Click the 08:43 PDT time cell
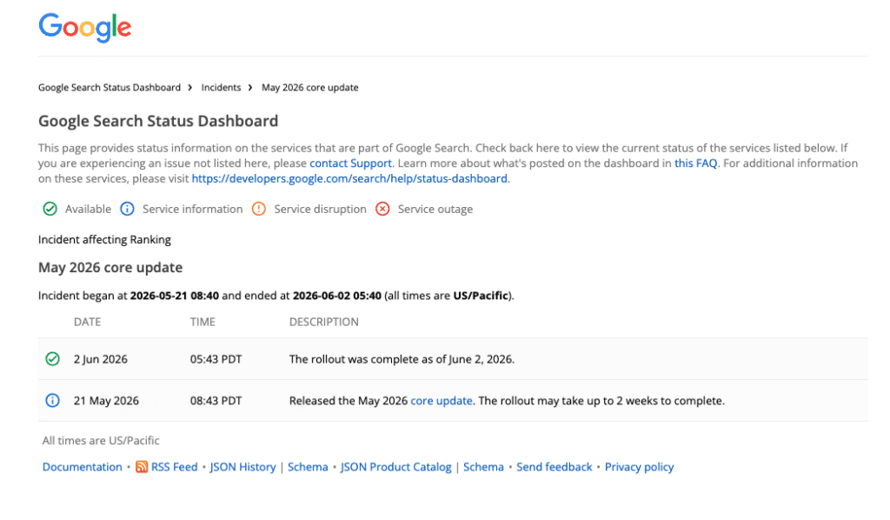This screenshot has height=520, width=890. [216, 400]
